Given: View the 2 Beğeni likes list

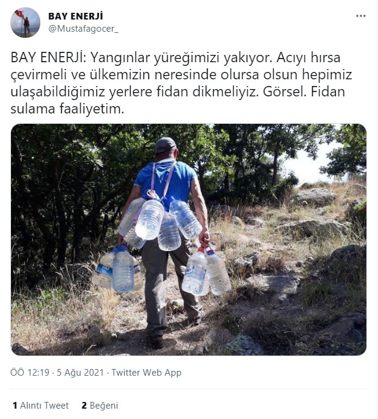Looking at the screenshot, I should tap(100, 406).
